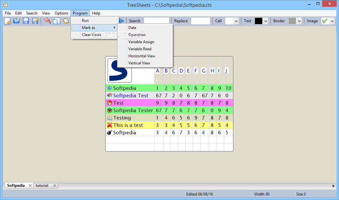This screenshot has height=200, width=339.
Task: Click the red Undo arrow icon
Action: coord(47,21)
